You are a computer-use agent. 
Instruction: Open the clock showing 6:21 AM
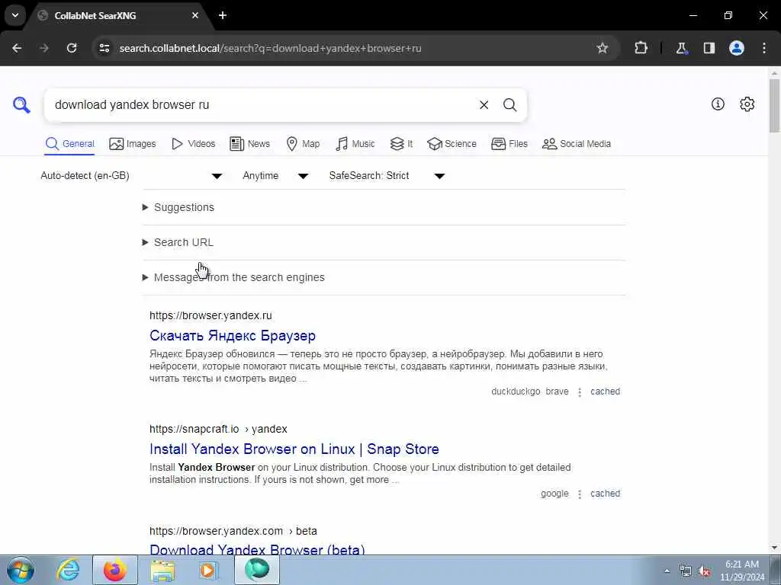click(742, 571)
